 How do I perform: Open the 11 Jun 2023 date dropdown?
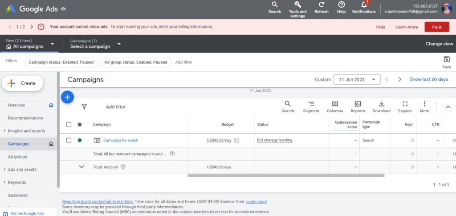(357, 79)
